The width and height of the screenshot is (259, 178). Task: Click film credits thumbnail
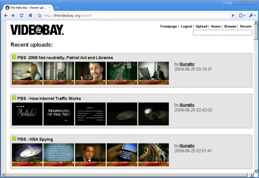pos(90,114)
